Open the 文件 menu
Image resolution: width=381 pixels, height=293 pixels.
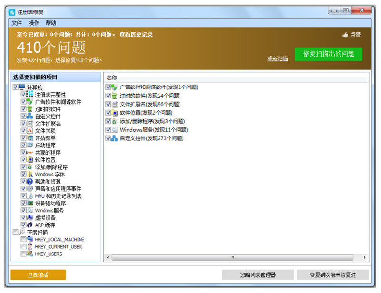pyautogui.click(x=17, y=22)
